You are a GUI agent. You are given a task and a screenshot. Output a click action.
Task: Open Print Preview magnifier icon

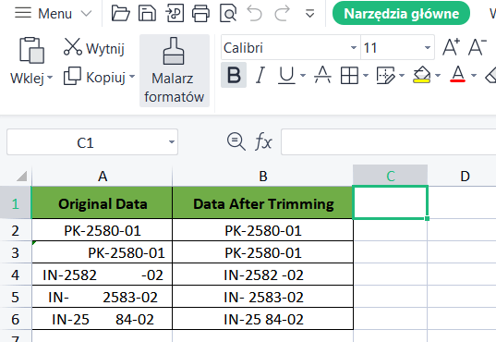pos(228,13)
